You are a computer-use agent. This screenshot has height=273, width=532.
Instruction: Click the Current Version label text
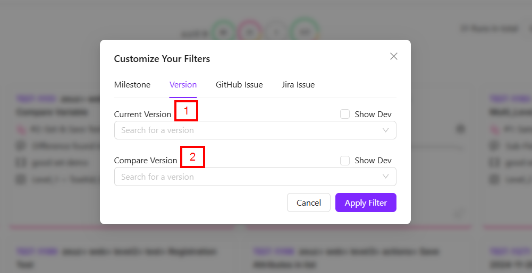pos(142,115)
